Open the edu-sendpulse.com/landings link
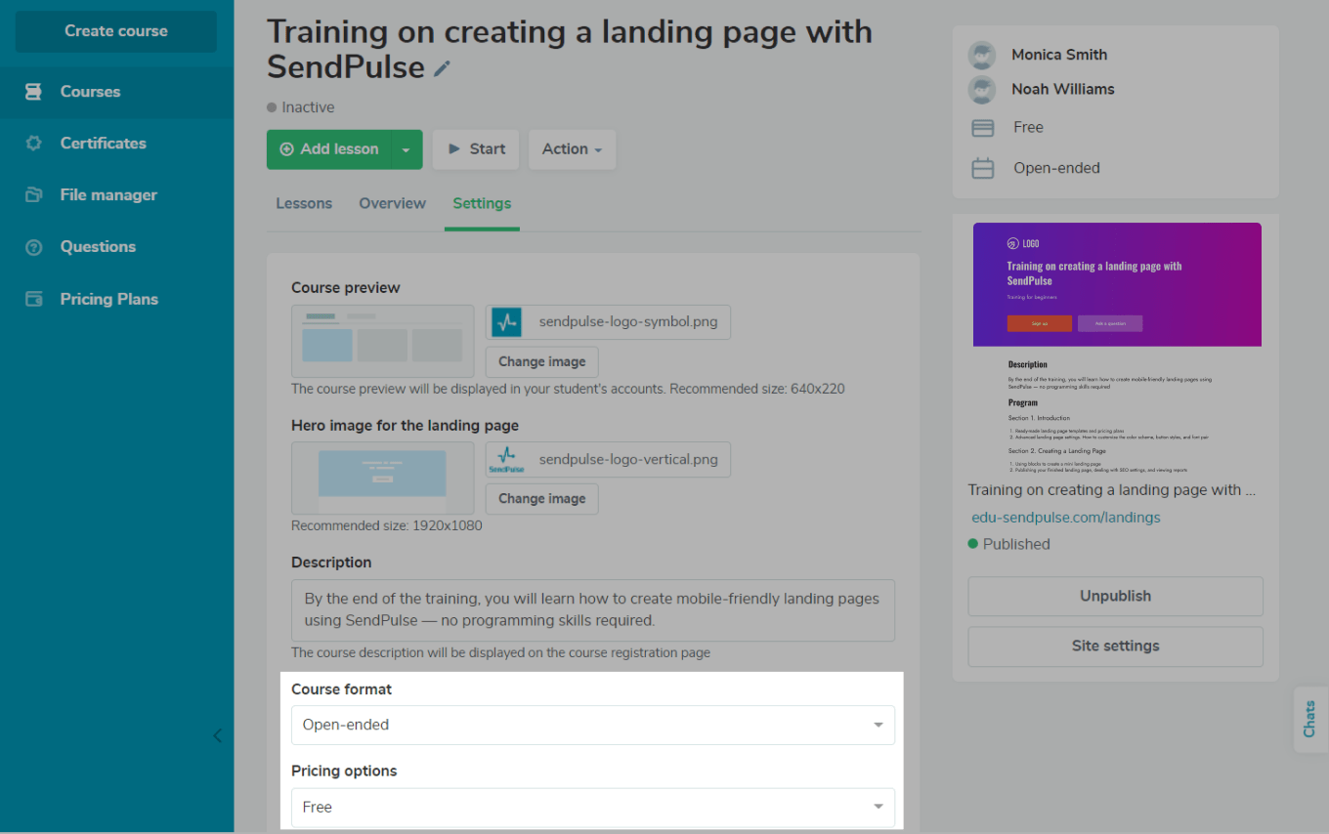Viewport: 1329px width, 834px height. click(1065, 518)
